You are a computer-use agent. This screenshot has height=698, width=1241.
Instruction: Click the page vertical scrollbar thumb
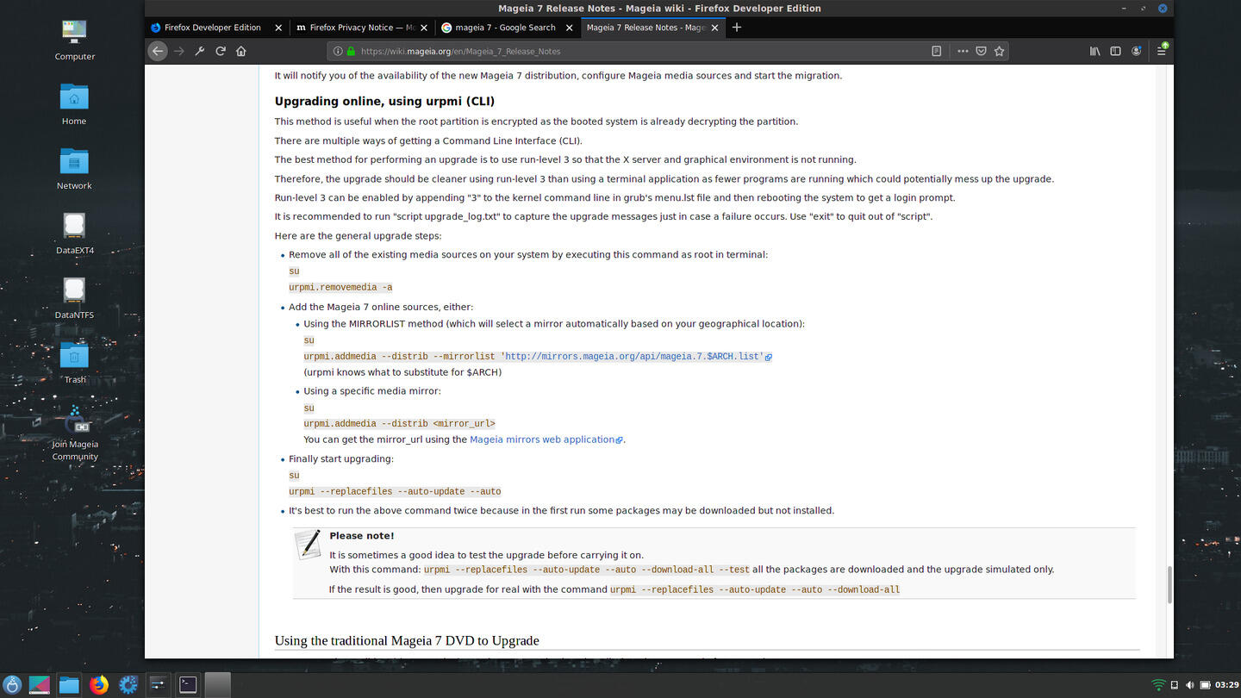(1169, 585)
